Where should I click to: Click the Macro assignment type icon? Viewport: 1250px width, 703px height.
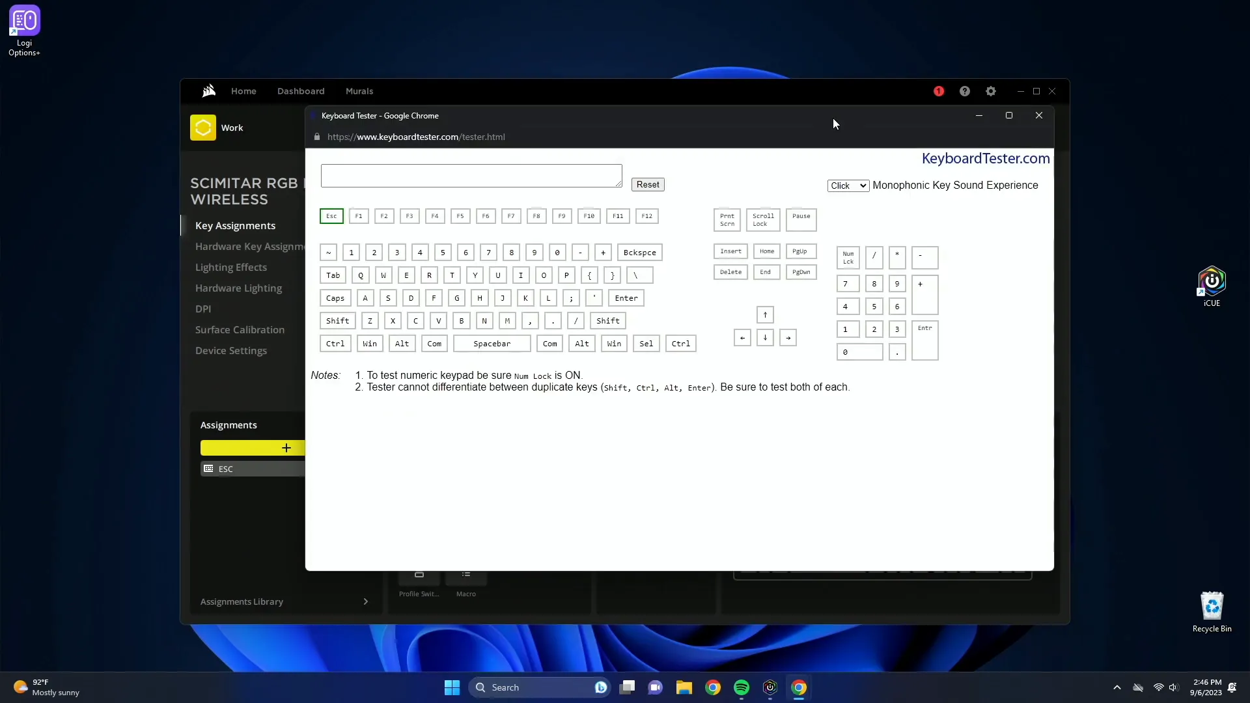(466, 575)
